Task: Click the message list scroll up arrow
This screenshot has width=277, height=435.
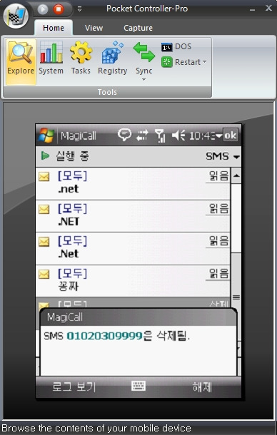Action: click(x=236, y=175)
